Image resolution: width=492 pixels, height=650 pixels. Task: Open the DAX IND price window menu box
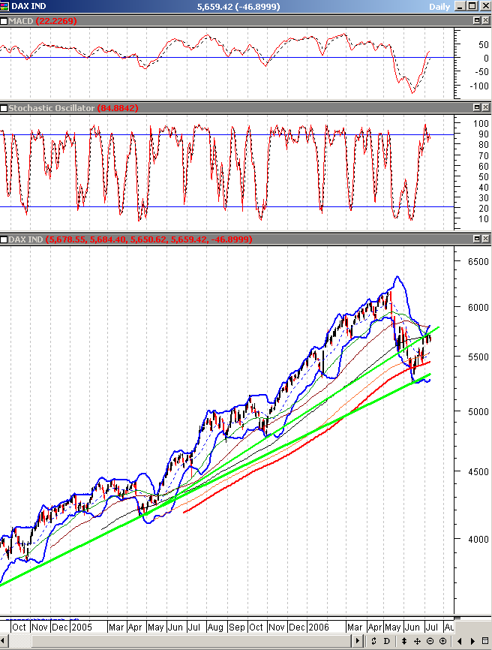(4, 239)
